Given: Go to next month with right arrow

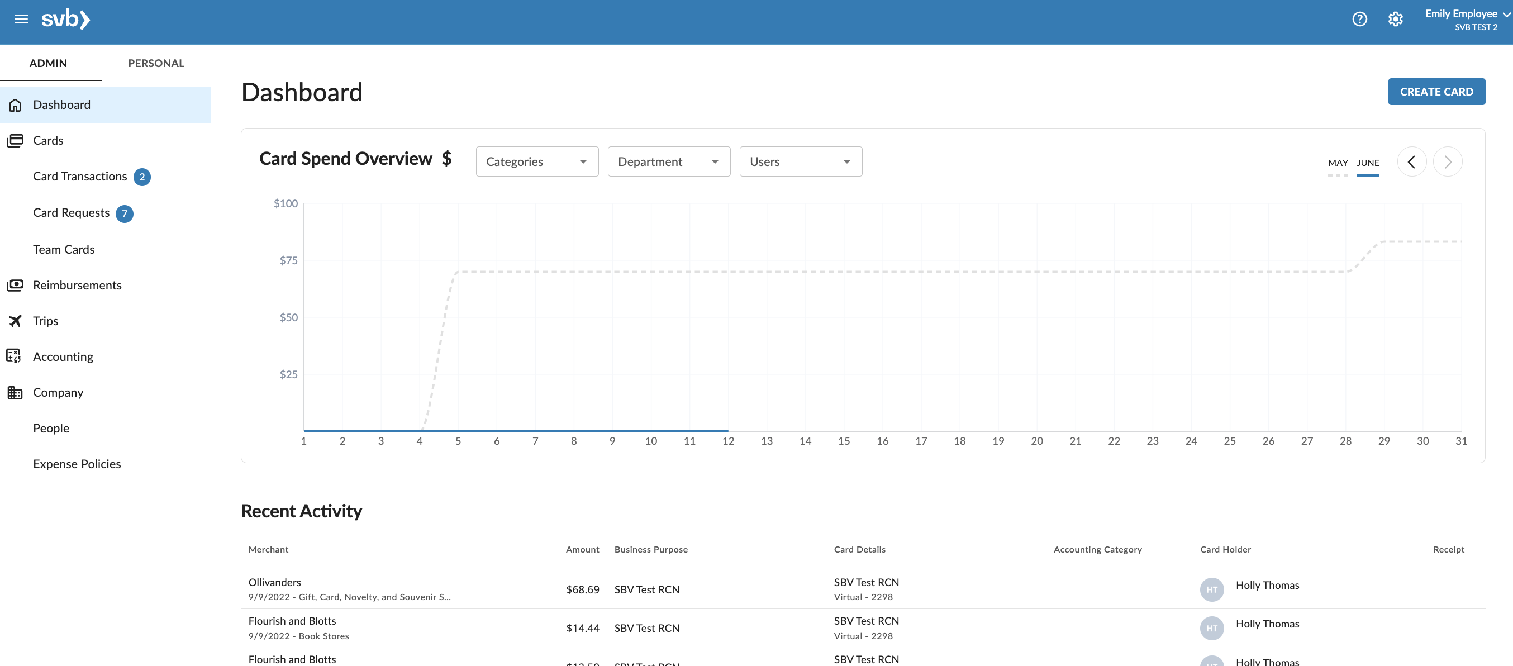Looking at the screenshot, I should tap(1447, 162).
